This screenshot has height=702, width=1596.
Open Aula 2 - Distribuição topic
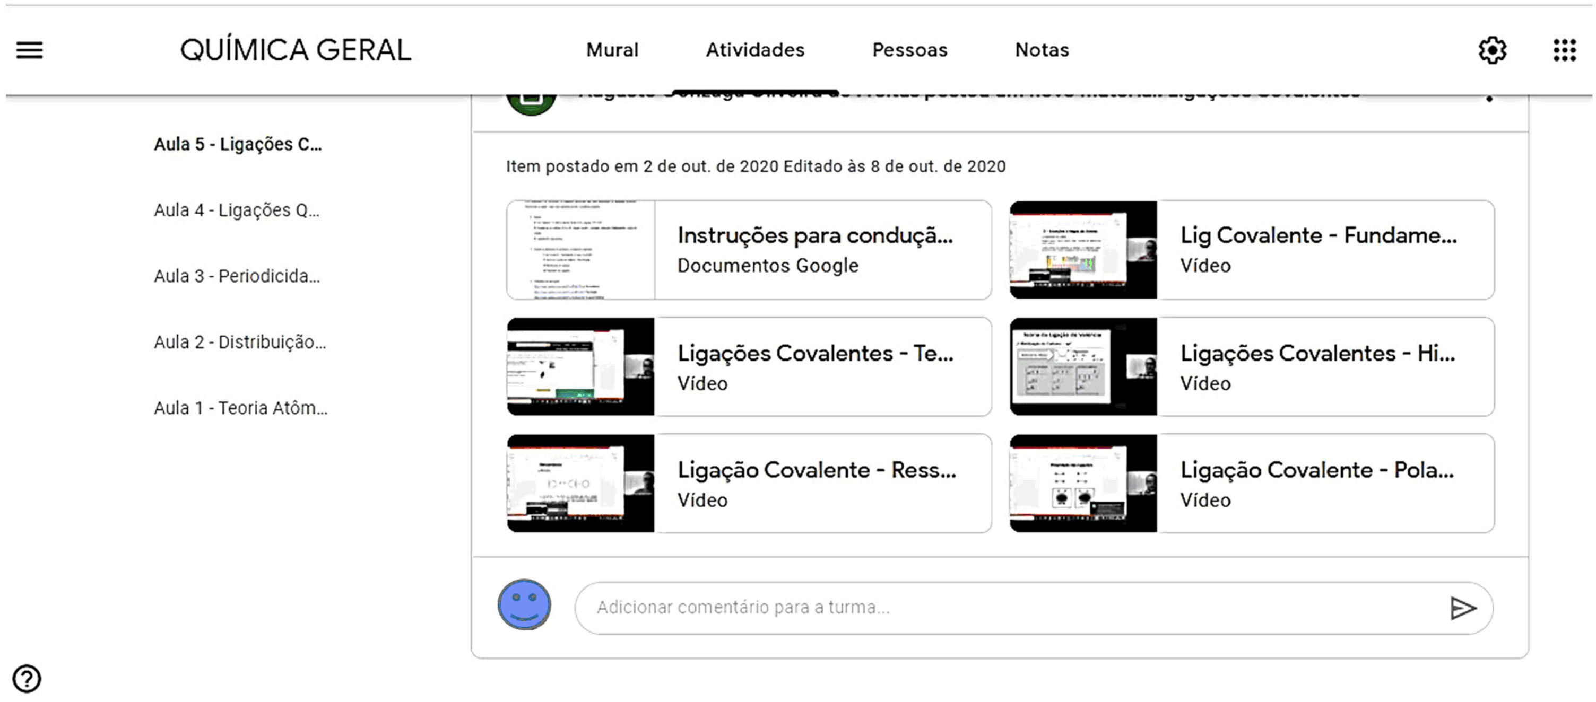point(240,343)
